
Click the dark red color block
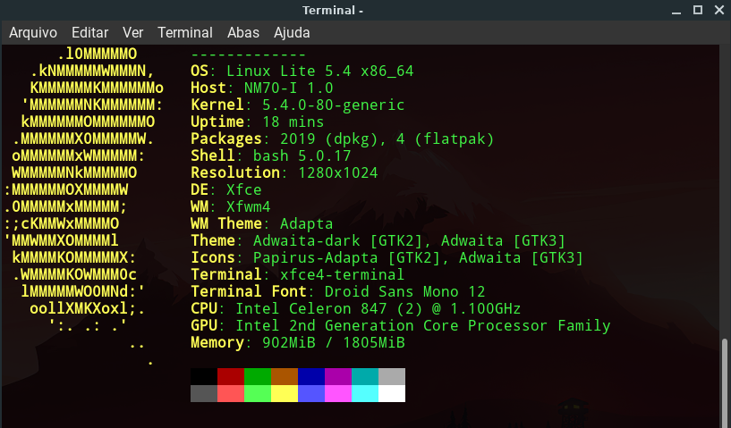tap(231, 376)
